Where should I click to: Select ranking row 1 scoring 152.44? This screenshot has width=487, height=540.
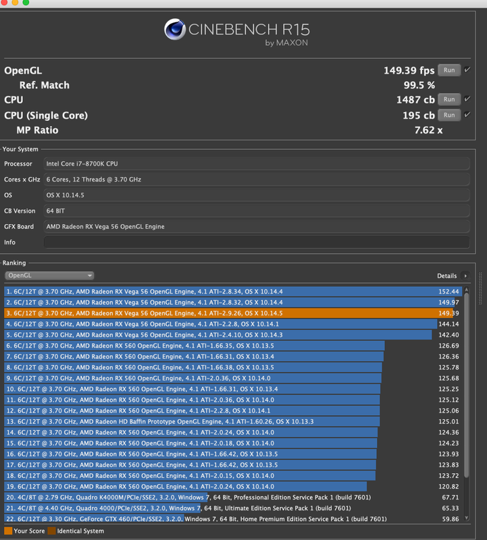click(x=233, y=292)
